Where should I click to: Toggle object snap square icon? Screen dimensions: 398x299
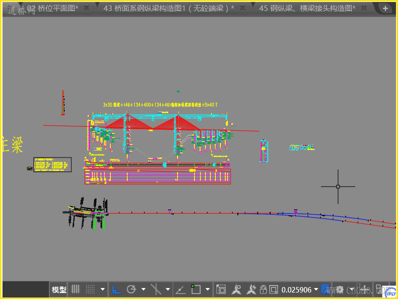196,290
